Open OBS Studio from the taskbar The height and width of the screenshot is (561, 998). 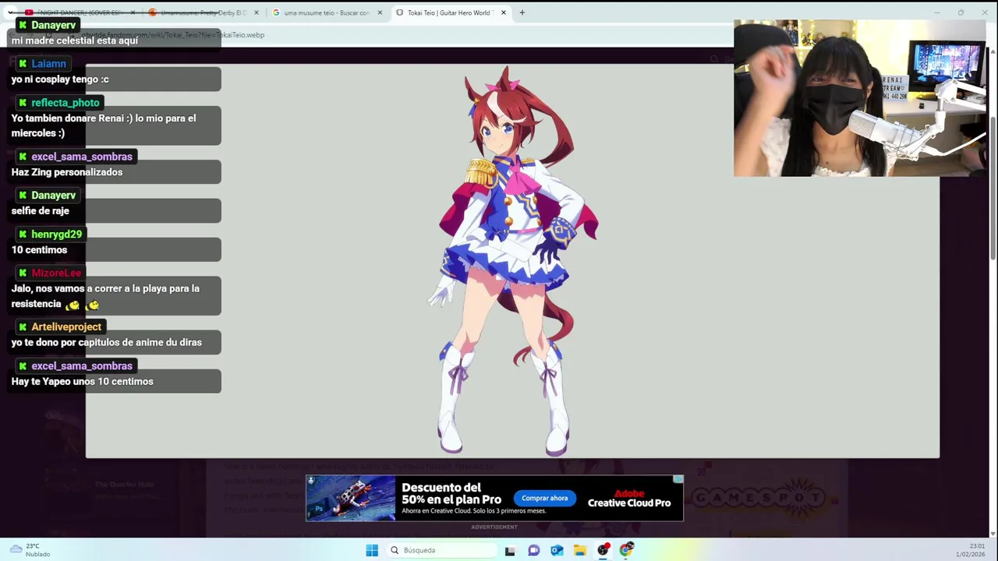pos(603,550)
